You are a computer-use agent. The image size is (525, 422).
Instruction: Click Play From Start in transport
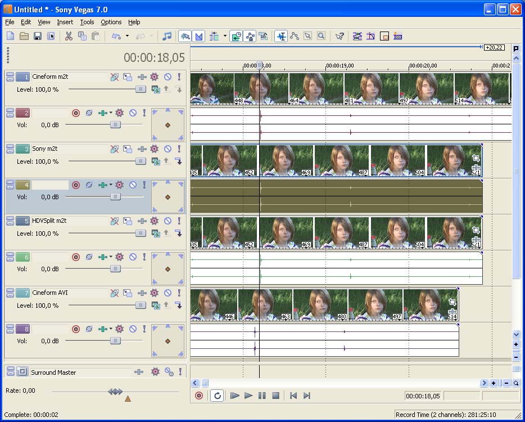pyautogui.click(x=235, y=396)
